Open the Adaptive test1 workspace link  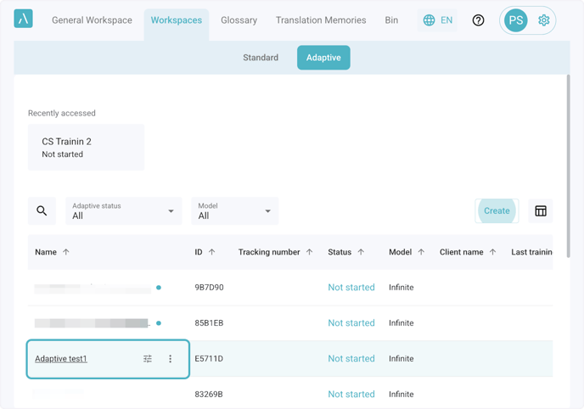coord(61,359)
